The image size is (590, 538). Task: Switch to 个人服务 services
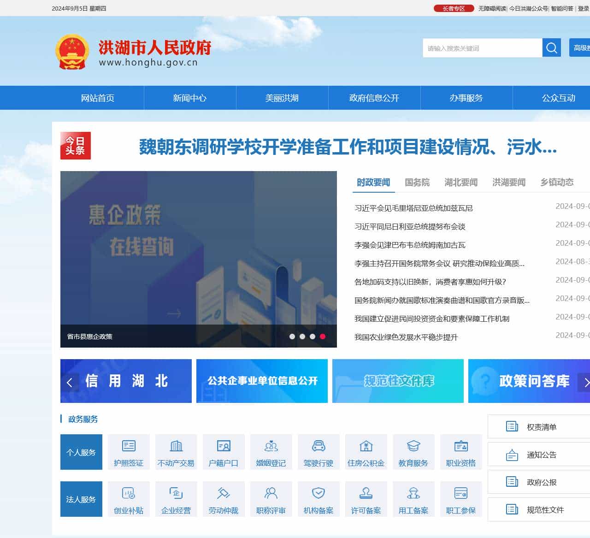(x=81, y=452)
